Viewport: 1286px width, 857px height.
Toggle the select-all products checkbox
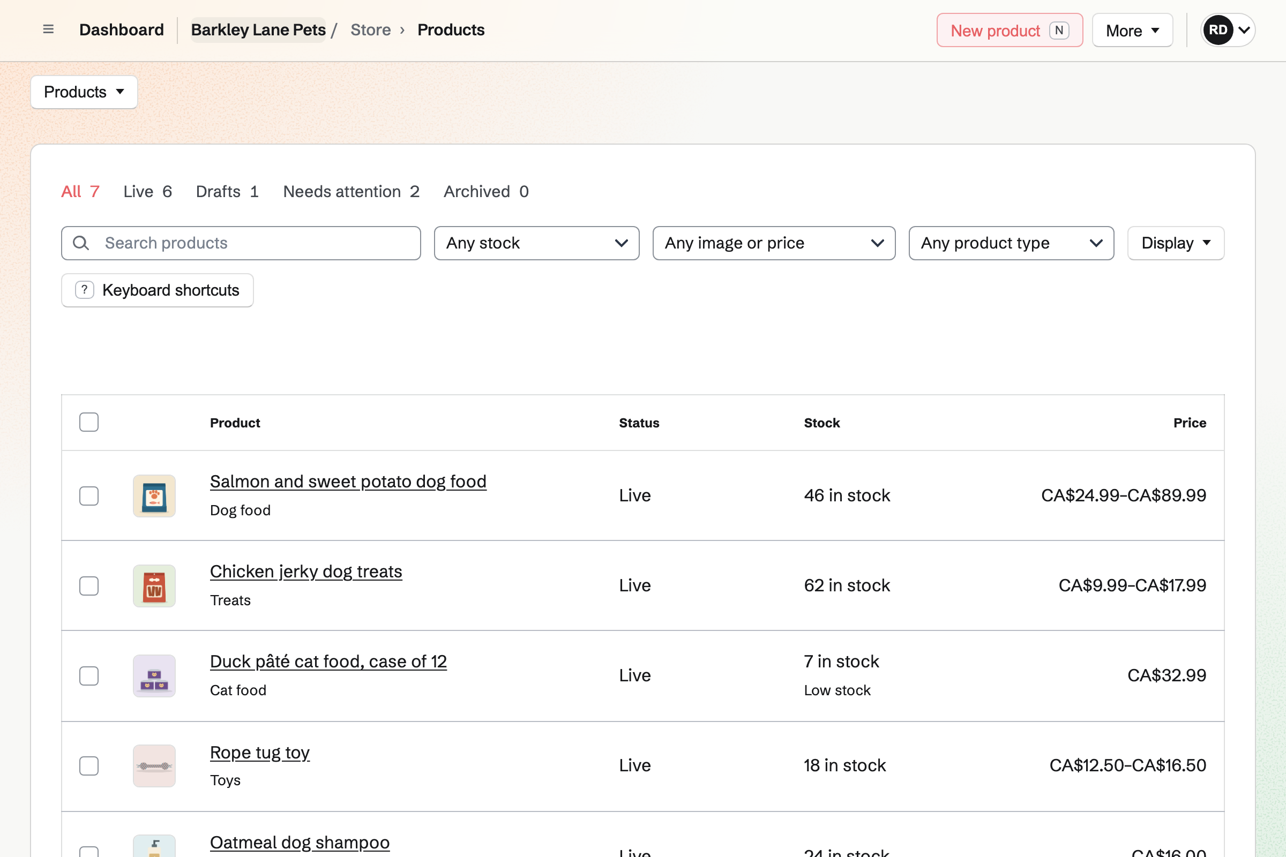(88, 422)
